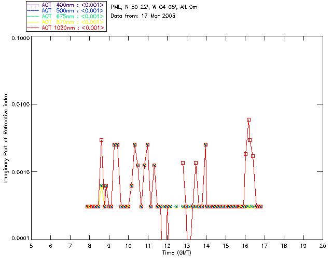Click the 'Time (GMT)' axis title
332x266 pixels.
177,253
